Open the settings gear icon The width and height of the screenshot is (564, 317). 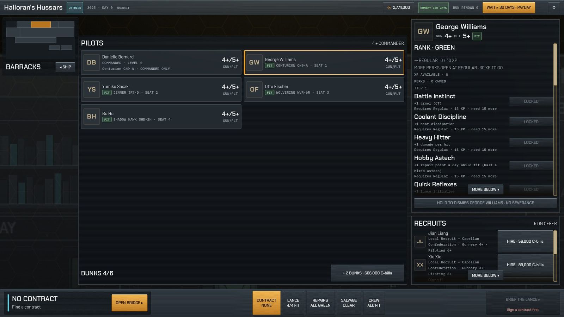coord(554,7)
